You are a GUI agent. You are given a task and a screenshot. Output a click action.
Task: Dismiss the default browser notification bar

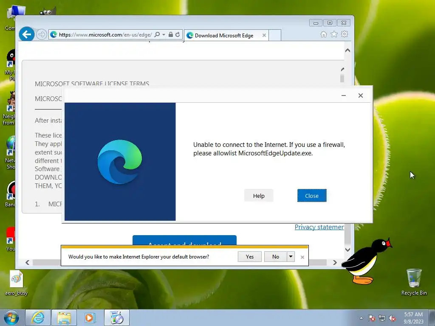coord(302,257)
